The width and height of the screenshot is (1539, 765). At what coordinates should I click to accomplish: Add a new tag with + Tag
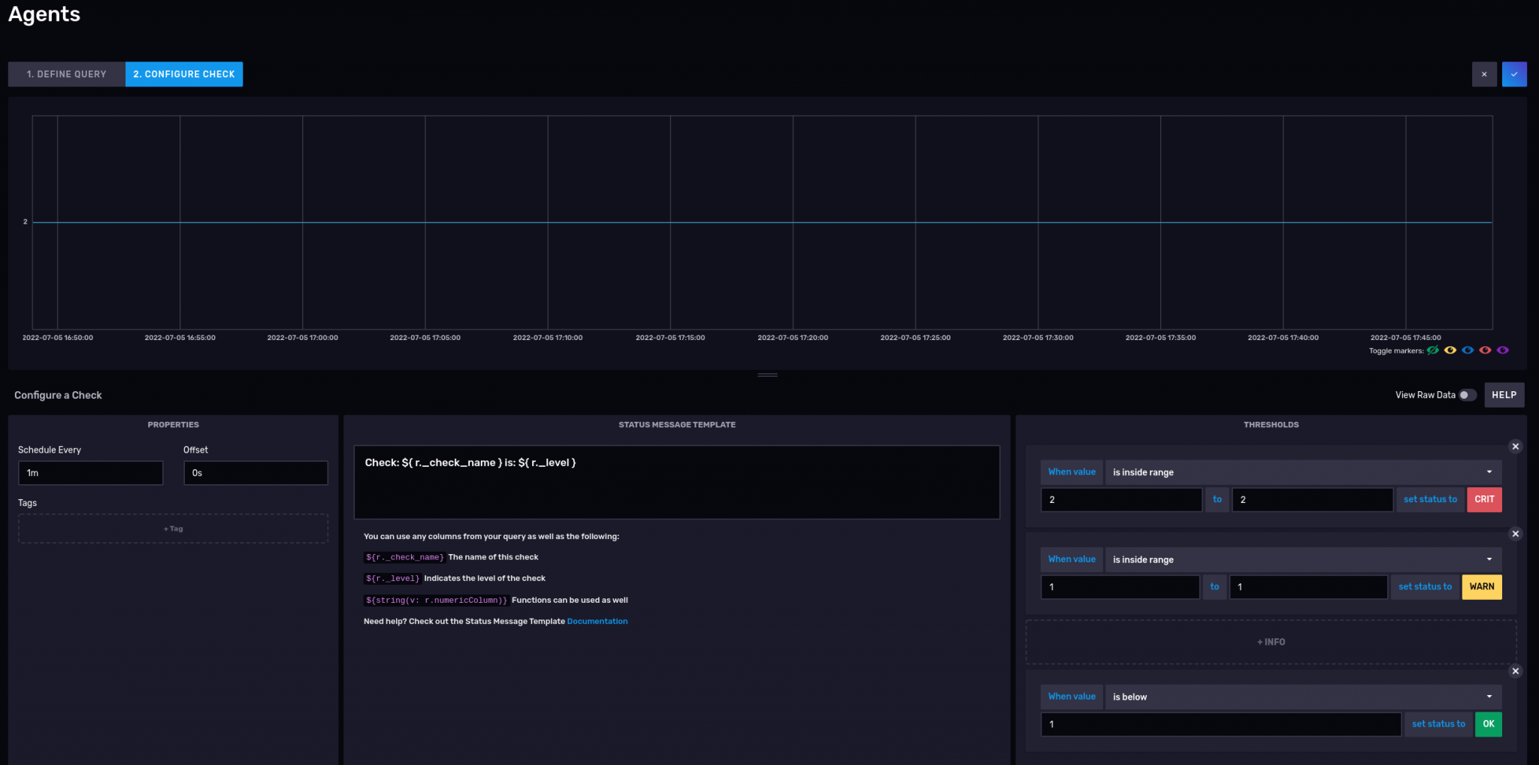[x=173, y=529]
